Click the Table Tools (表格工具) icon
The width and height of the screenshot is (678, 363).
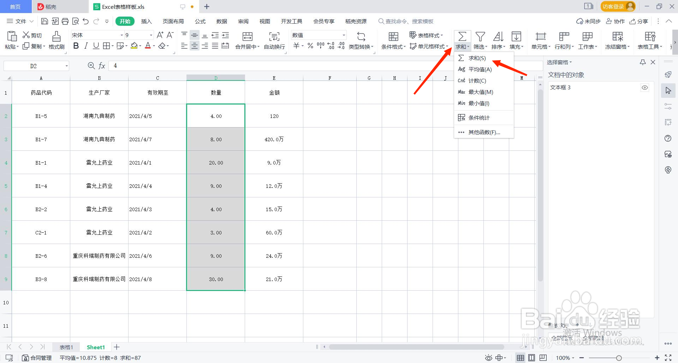[x=650, y=36]
